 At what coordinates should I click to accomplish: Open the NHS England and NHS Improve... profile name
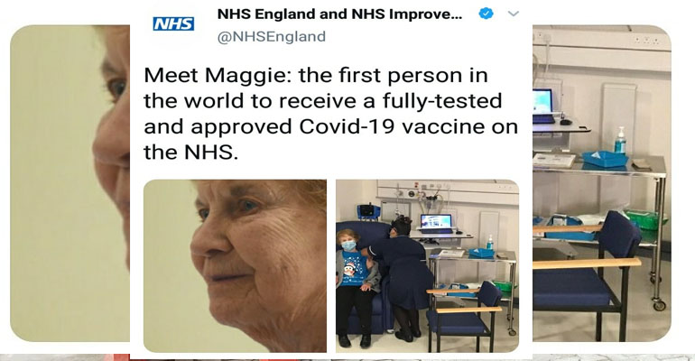339,14
